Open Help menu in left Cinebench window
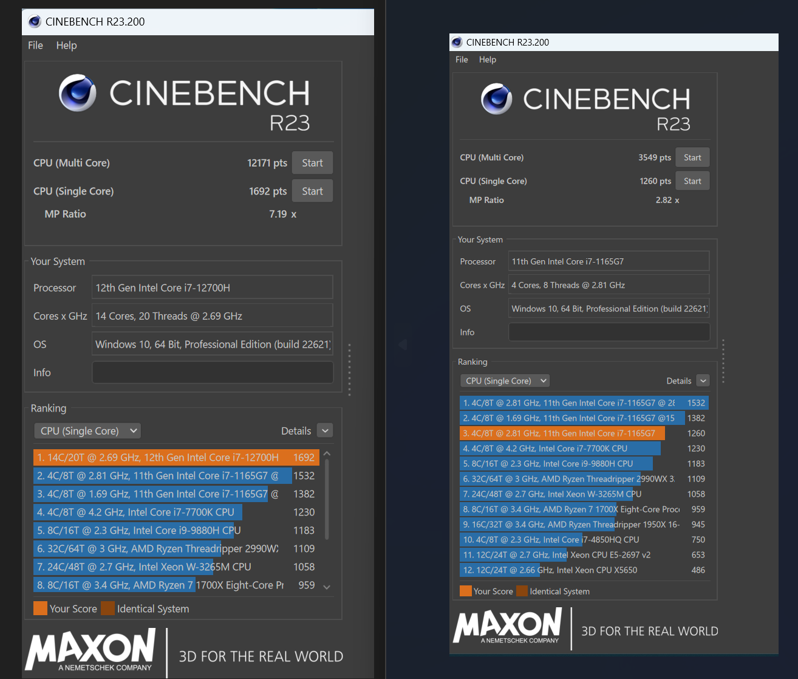Viewport: 798px width, 679px height. 66,45
